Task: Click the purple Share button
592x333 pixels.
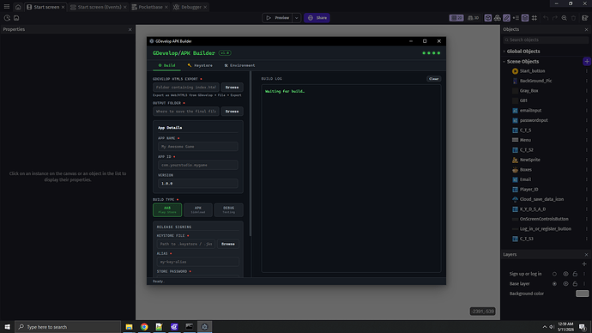Action: point(317,18)
